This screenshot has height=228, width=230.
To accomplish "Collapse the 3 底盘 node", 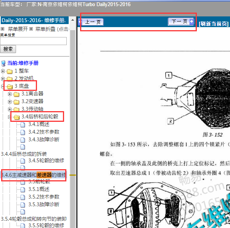I will click(2, 86).
